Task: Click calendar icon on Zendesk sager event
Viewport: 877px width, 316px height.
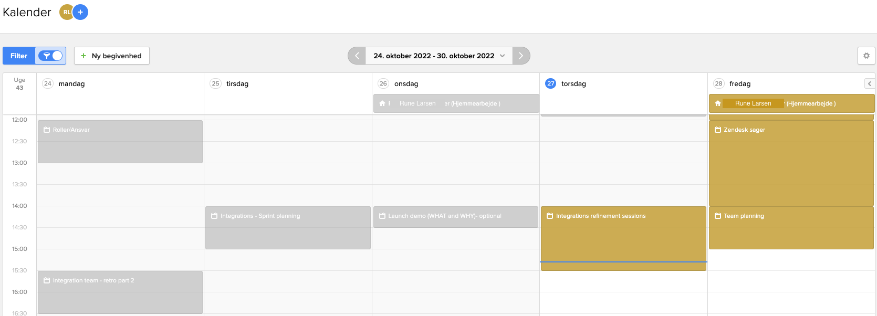Action: click(x=718, y=130)
